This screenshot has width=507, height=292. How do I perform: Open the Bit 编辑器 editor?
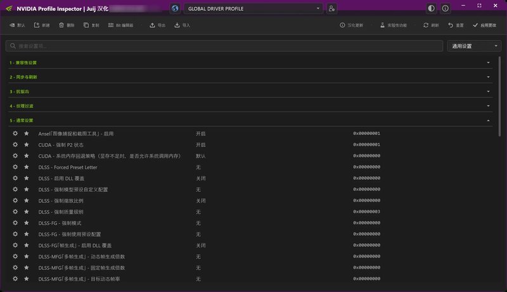(120, 25)
